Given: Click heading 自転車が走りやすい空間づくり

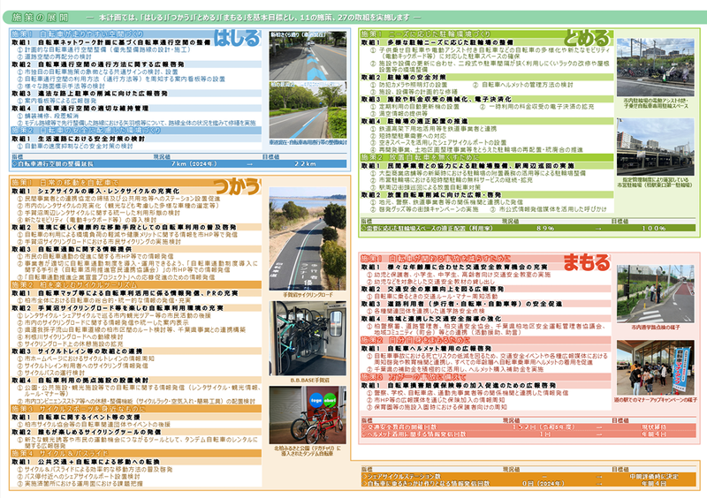Looking at the screenshot, I should (92, 34).
